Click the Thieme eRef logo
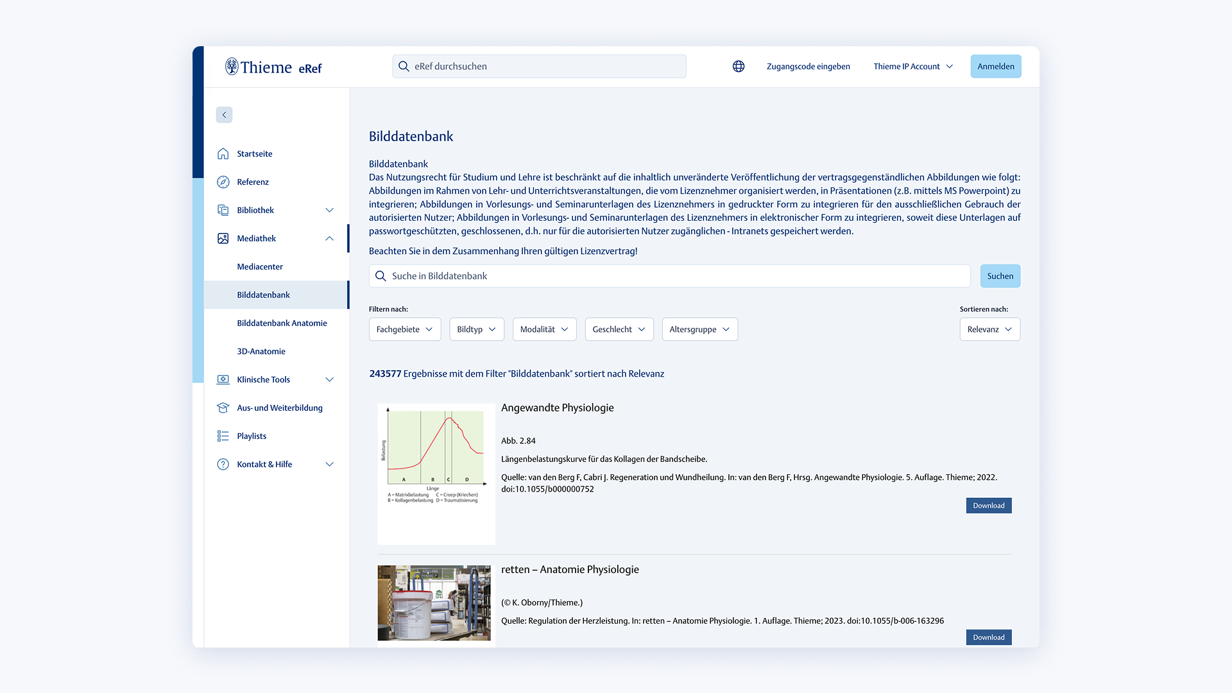1232x693 pixels. 273,67
